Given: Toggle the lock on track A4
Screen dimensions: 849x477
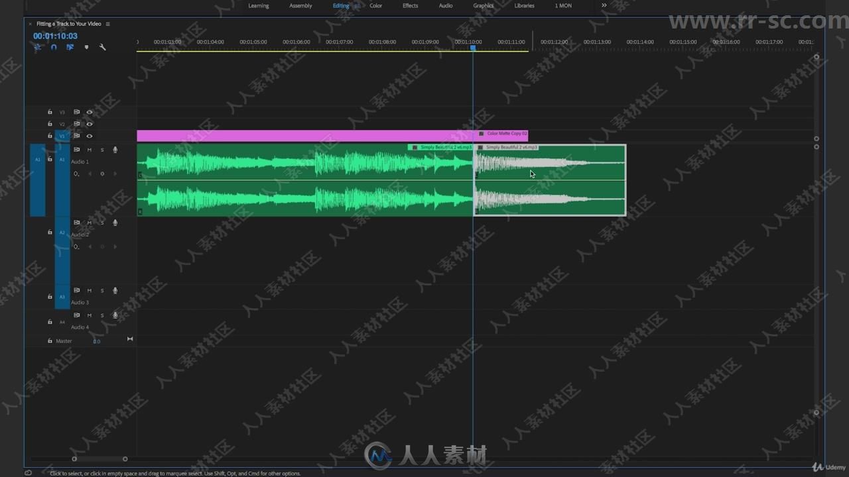Looking at the screenshot, I should pos(50,322).
